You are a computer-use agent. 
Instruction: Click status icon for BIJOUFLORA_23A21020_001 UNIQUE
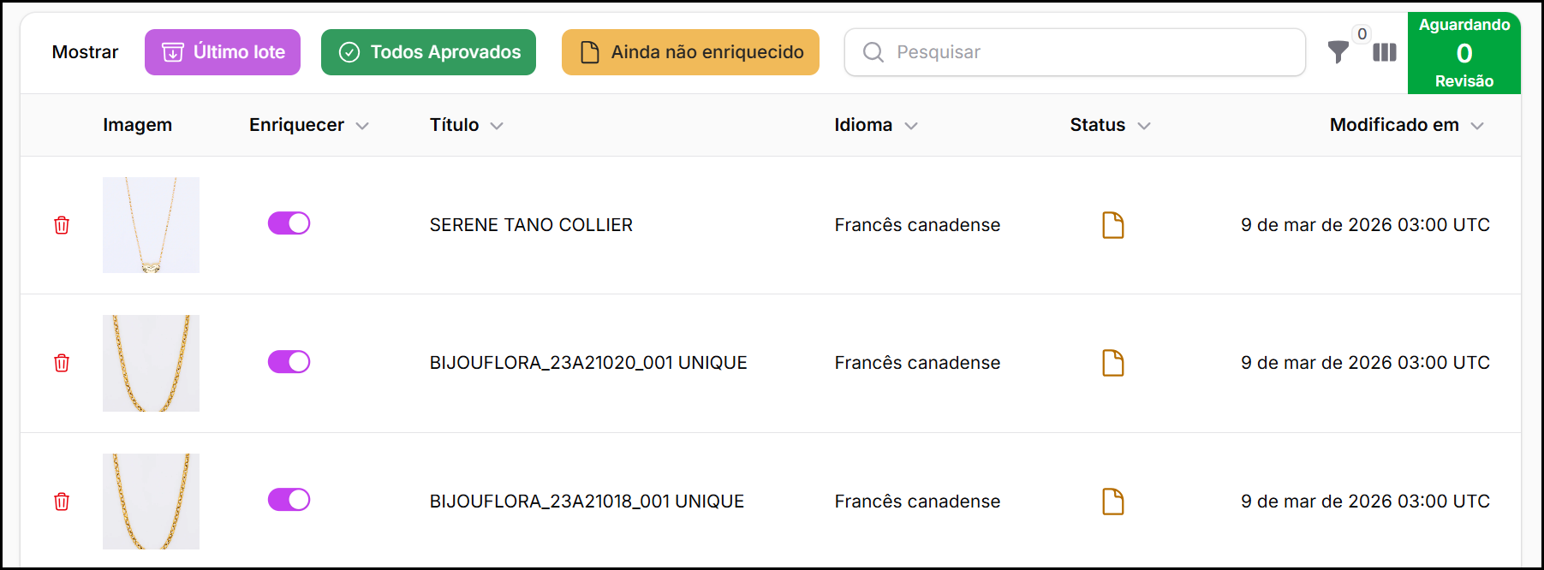pyautogui.click(x=1112, y=363)
